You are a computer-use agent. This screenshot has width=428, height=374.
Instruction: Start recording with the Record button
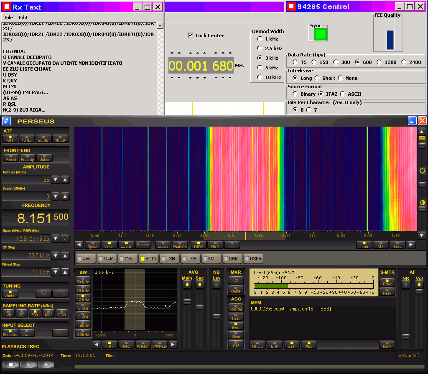[x=46, y=364]
